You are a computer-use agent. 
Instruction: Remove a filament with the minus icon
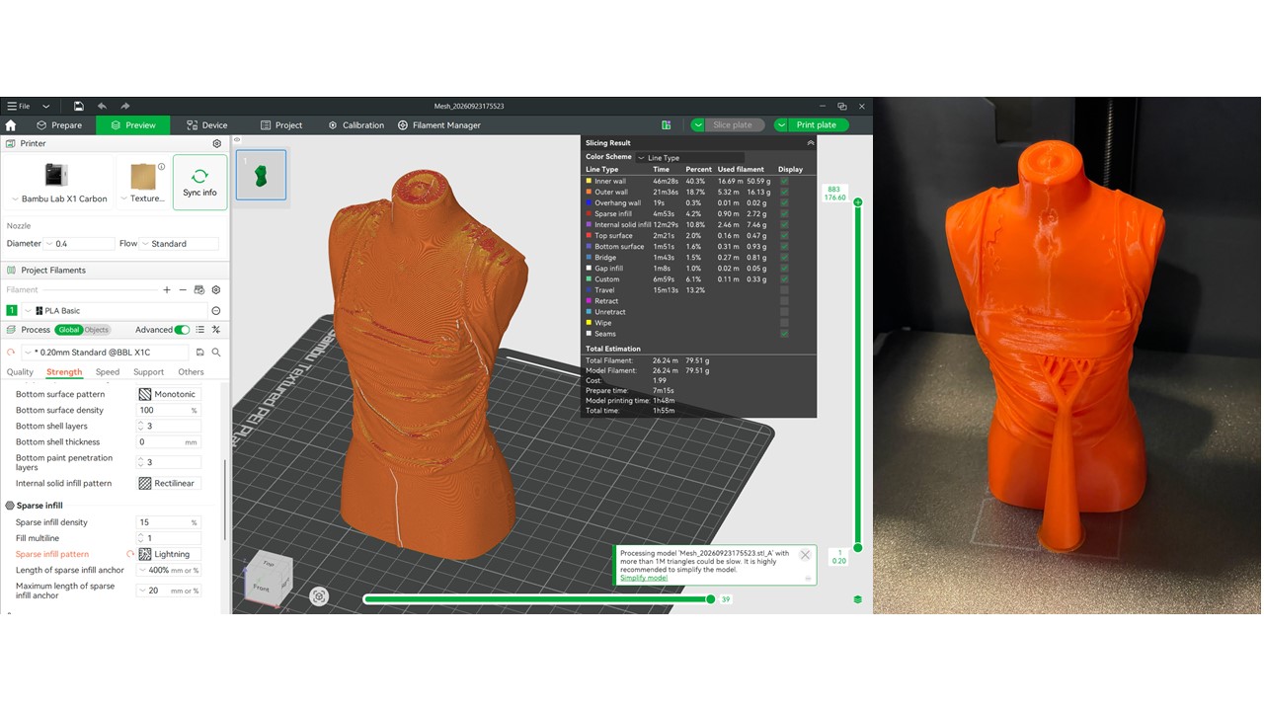tap(183, 290)
